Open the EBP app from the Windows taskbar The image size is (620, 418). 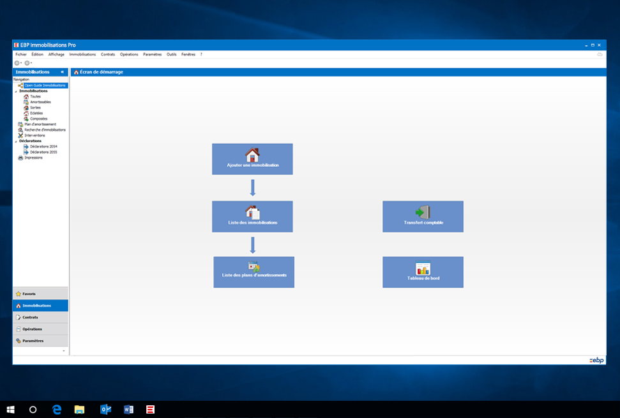pyautogui.click(x=150, y=410)
